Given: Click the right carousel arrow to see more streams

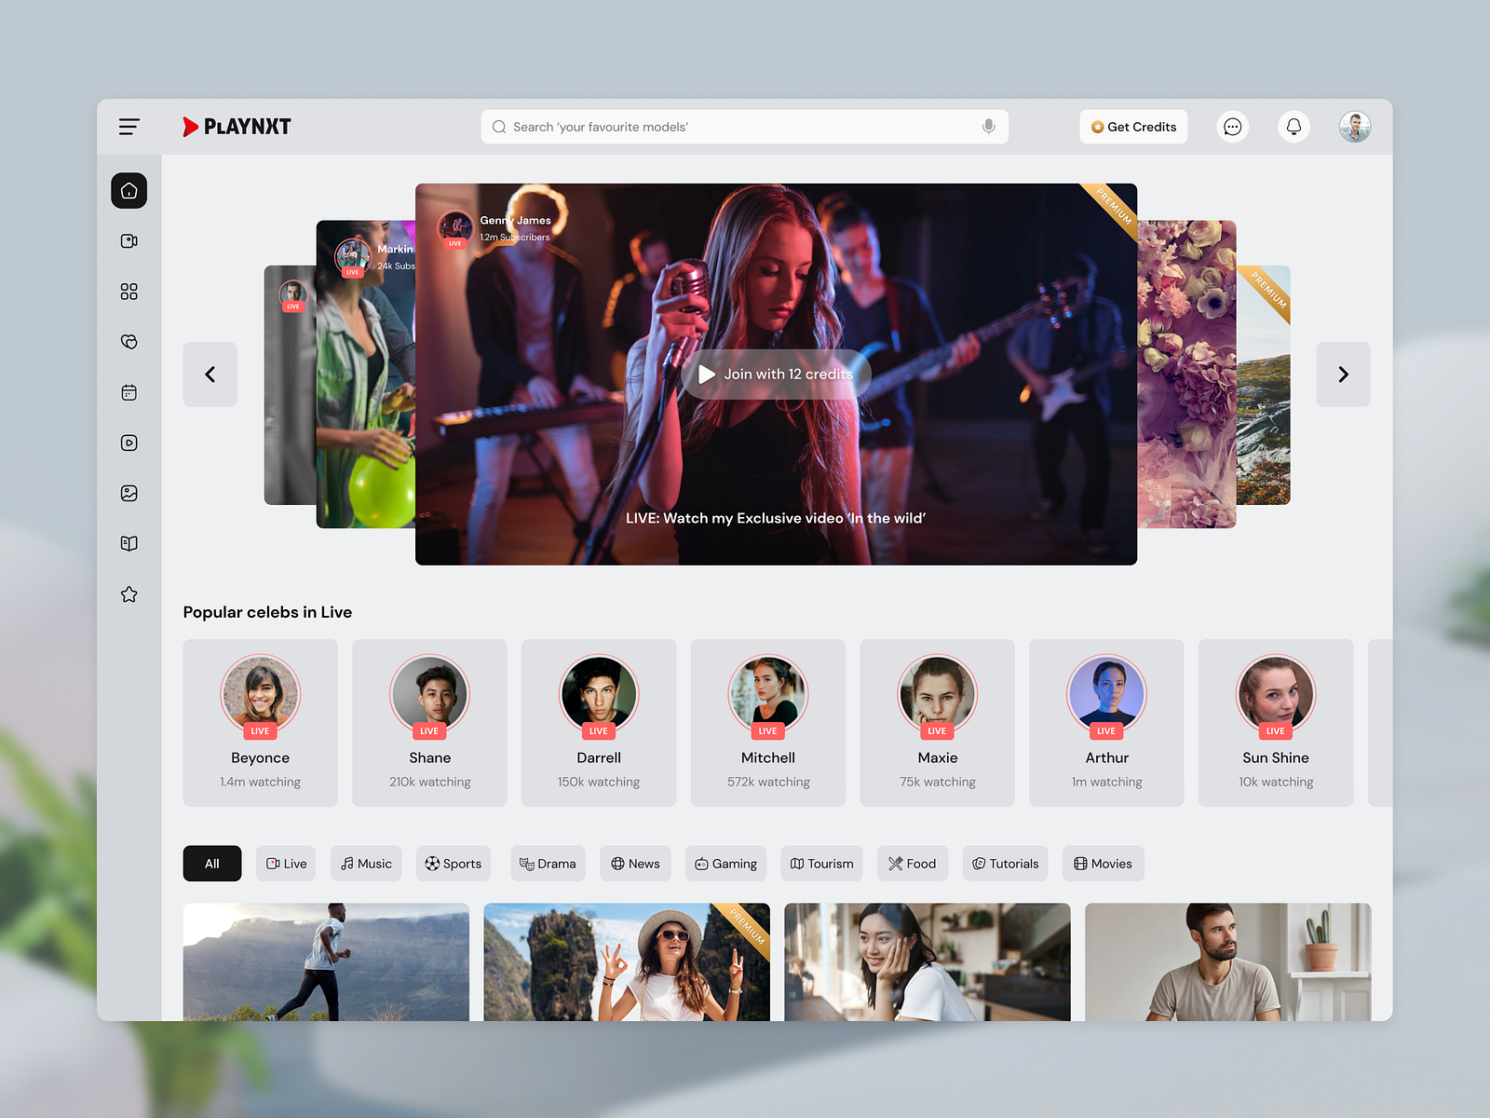Looking at the screenshot, I should click(x=1343, y=375).
